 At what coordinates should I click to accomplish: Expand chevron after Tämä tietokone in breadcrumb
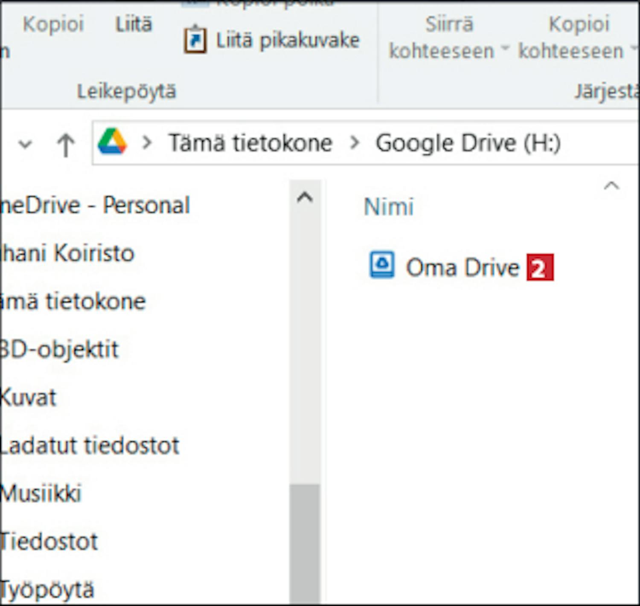click(354, 143)
